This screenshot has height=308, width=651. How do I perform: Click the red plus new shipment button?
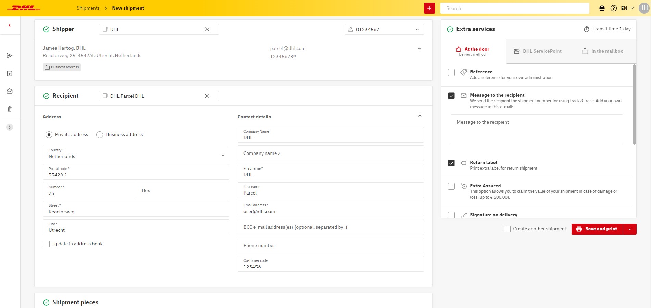pyautogui.click(x=429, y=8)
